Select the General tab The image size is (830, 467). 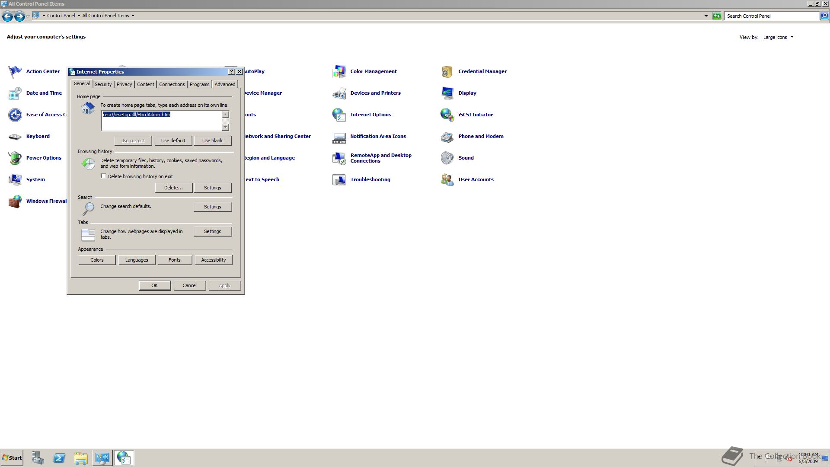point(81,83)
